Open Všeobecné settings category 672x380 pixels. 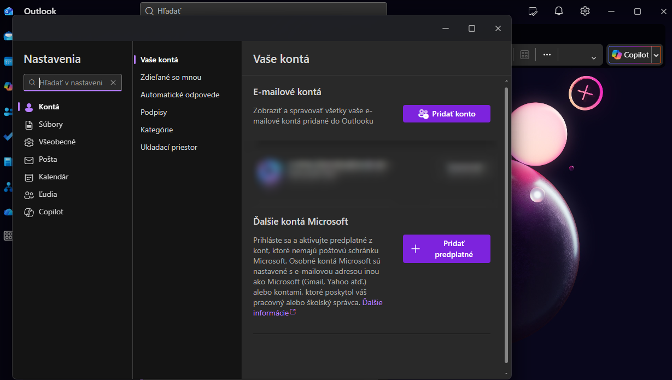[57, 142]
